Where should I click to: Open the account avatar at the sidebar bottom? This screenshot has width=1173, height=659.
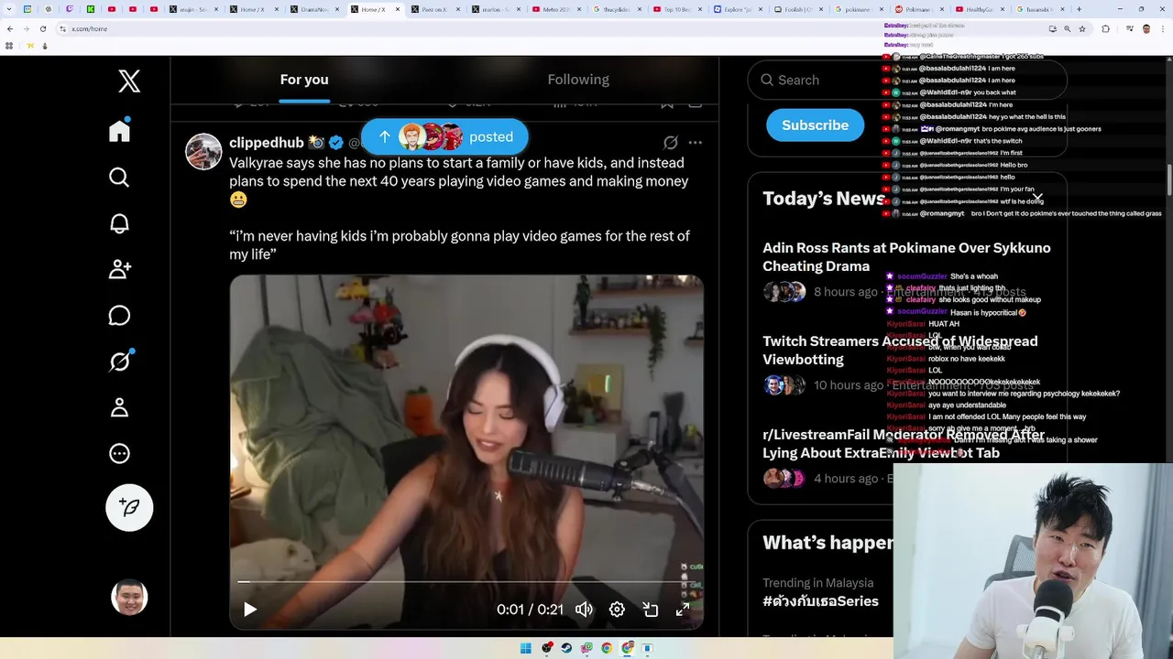point(129,598)
